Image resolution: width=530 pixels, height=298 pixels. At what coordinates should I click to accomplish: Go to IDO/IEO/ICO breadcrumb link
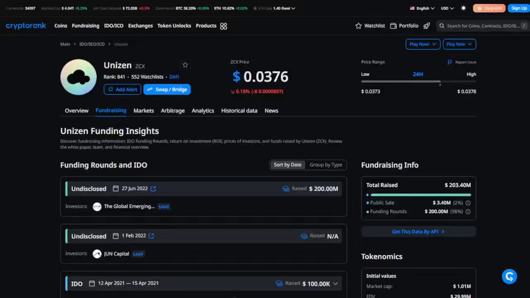tap(92, 44)
